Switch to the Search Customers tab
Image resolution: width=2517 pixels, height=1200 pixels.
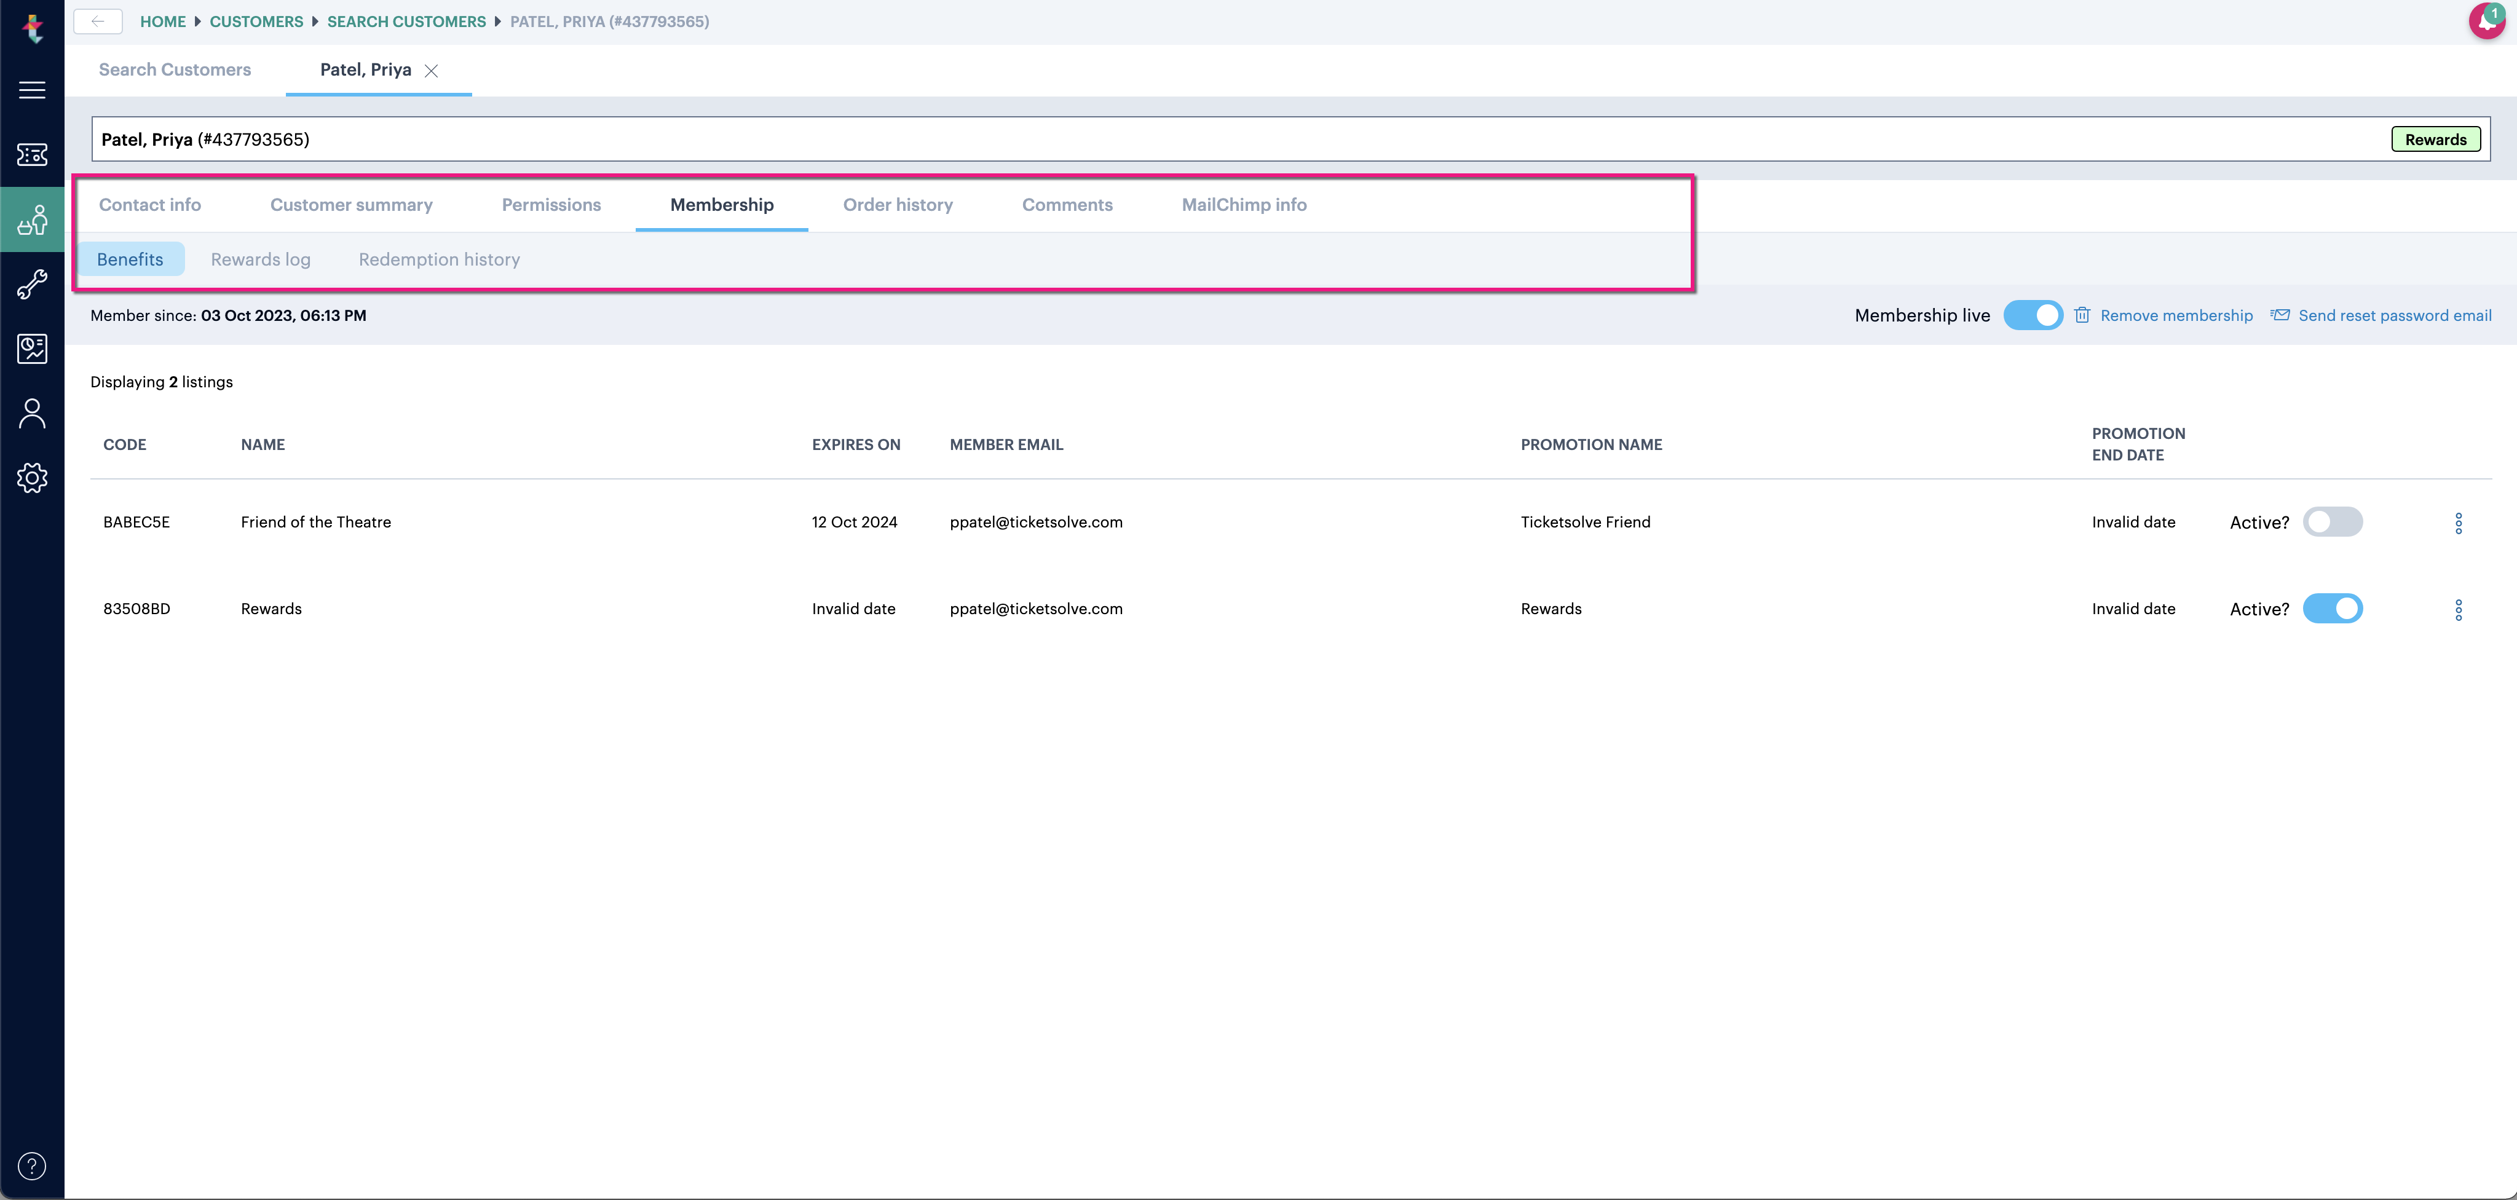(x=175, y=69)
